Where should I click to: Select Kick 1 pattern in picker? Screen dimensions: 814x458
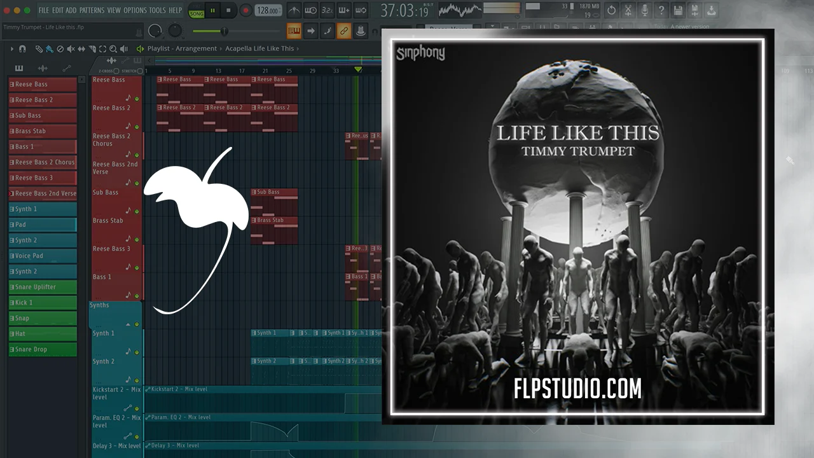(43, 303)
